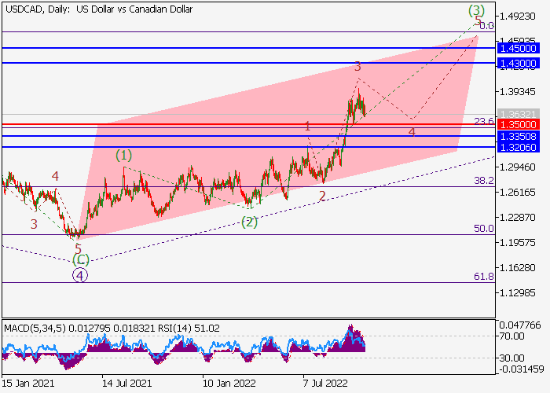550x393 pixels.
Task: Select the blue 1.43000 price level tag
Action: point(519,63)
